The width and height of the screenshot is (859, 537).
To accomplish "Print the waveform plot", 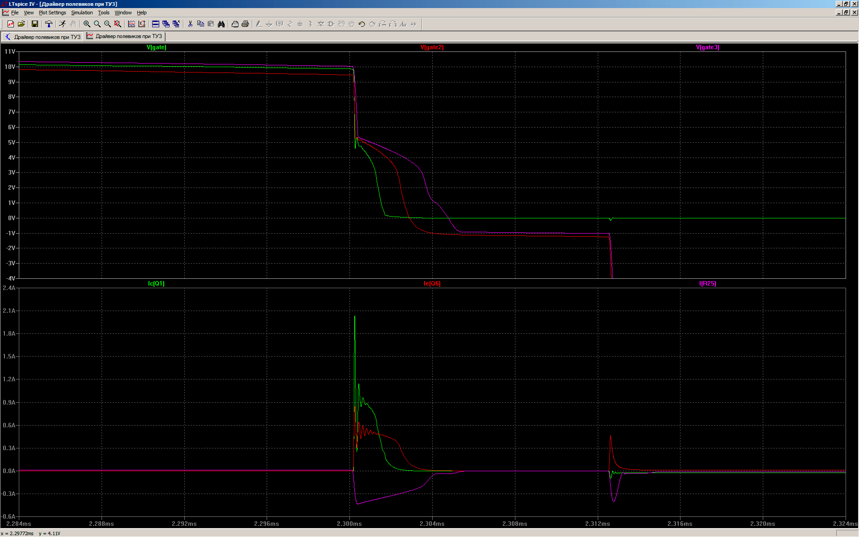I will [245, 24].
